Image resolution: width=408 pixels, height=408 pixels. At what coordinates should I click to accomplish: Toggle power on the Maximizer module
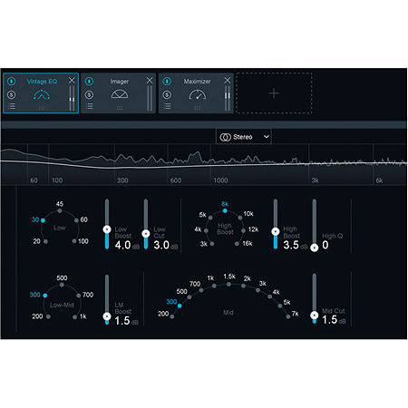[167, 81]
